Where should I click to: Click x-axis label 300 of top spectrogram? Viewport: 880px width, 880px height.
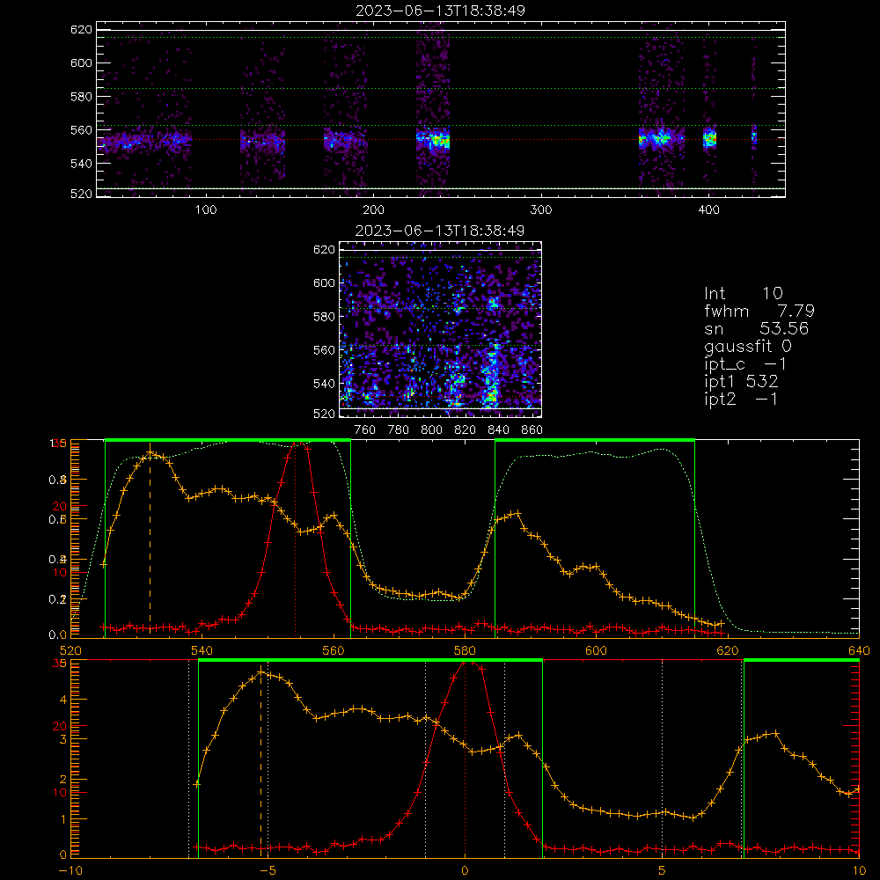[x=541, y=210]
